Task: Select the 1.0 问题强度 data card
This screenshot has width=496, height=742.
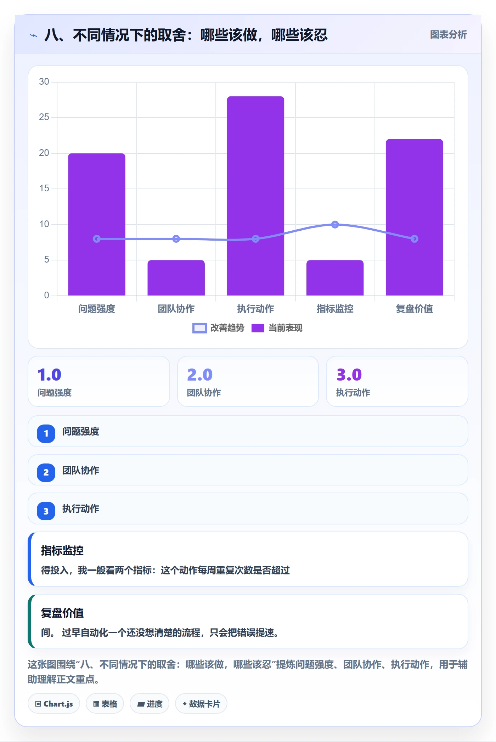Action: tap(99, 381)
